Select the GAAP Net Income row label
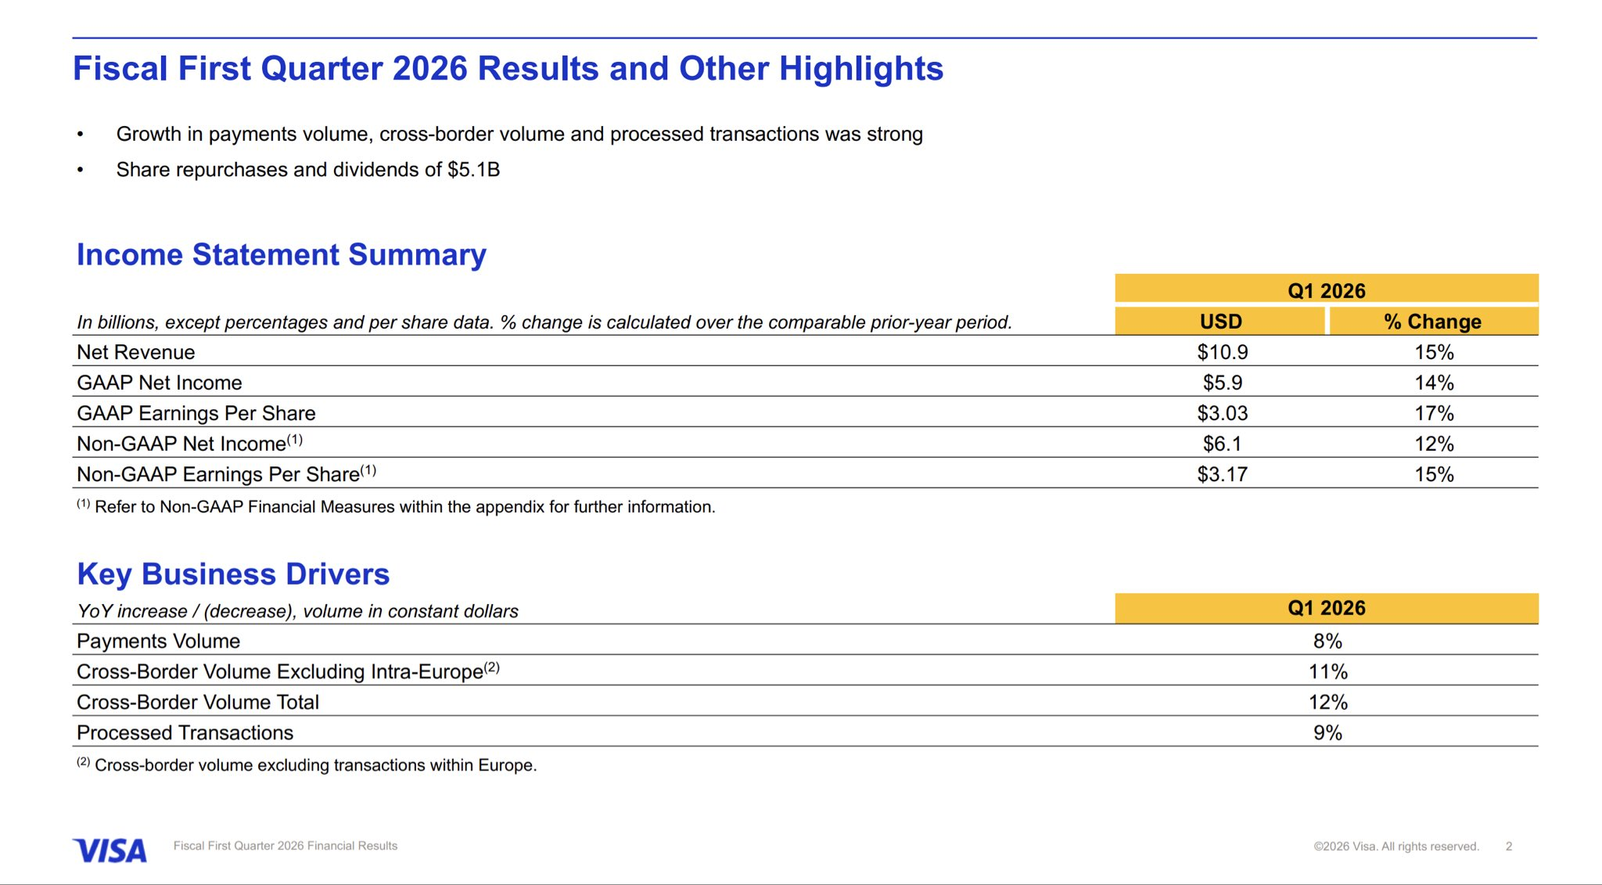The width and height of the screenshot is (1602, 885). 159,383
